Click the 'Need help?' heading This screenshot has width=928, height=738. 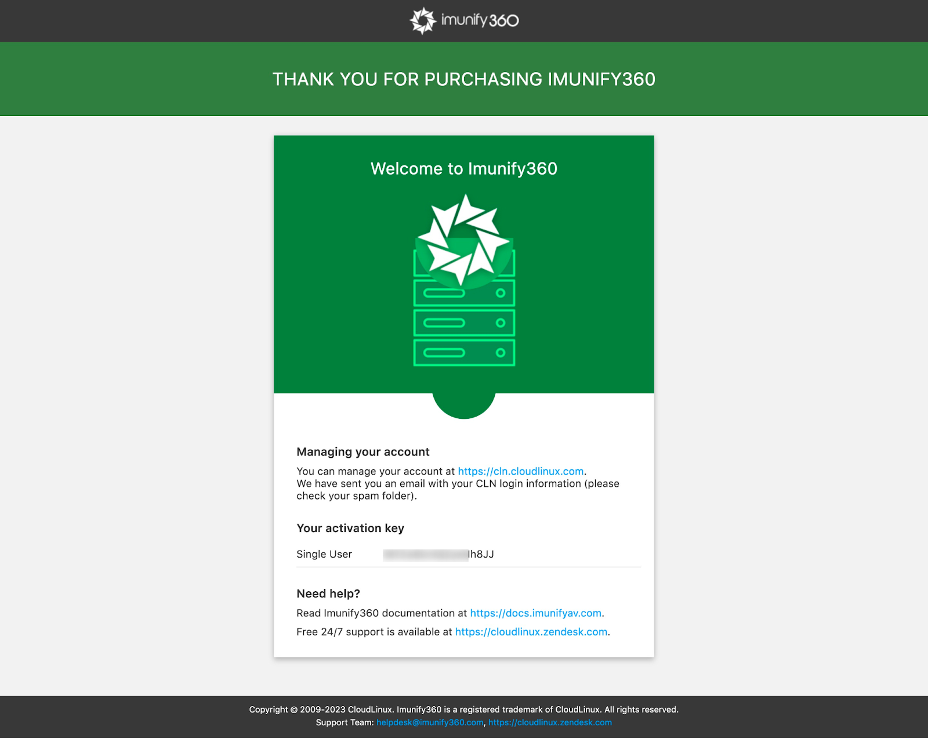[328, 594]
